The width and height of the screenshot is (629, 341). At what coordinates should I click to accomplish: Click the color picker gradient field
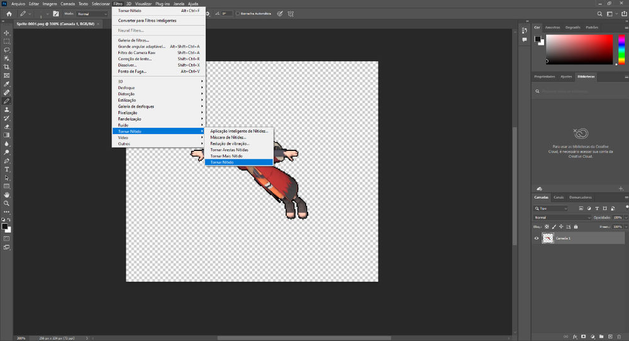click(579, 49)
